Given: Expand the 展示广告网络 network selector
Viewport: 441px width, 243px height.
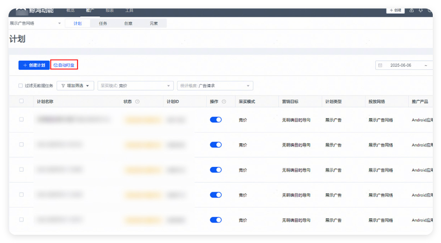Looking at the screenshot, I should click(x=35, y=23).
